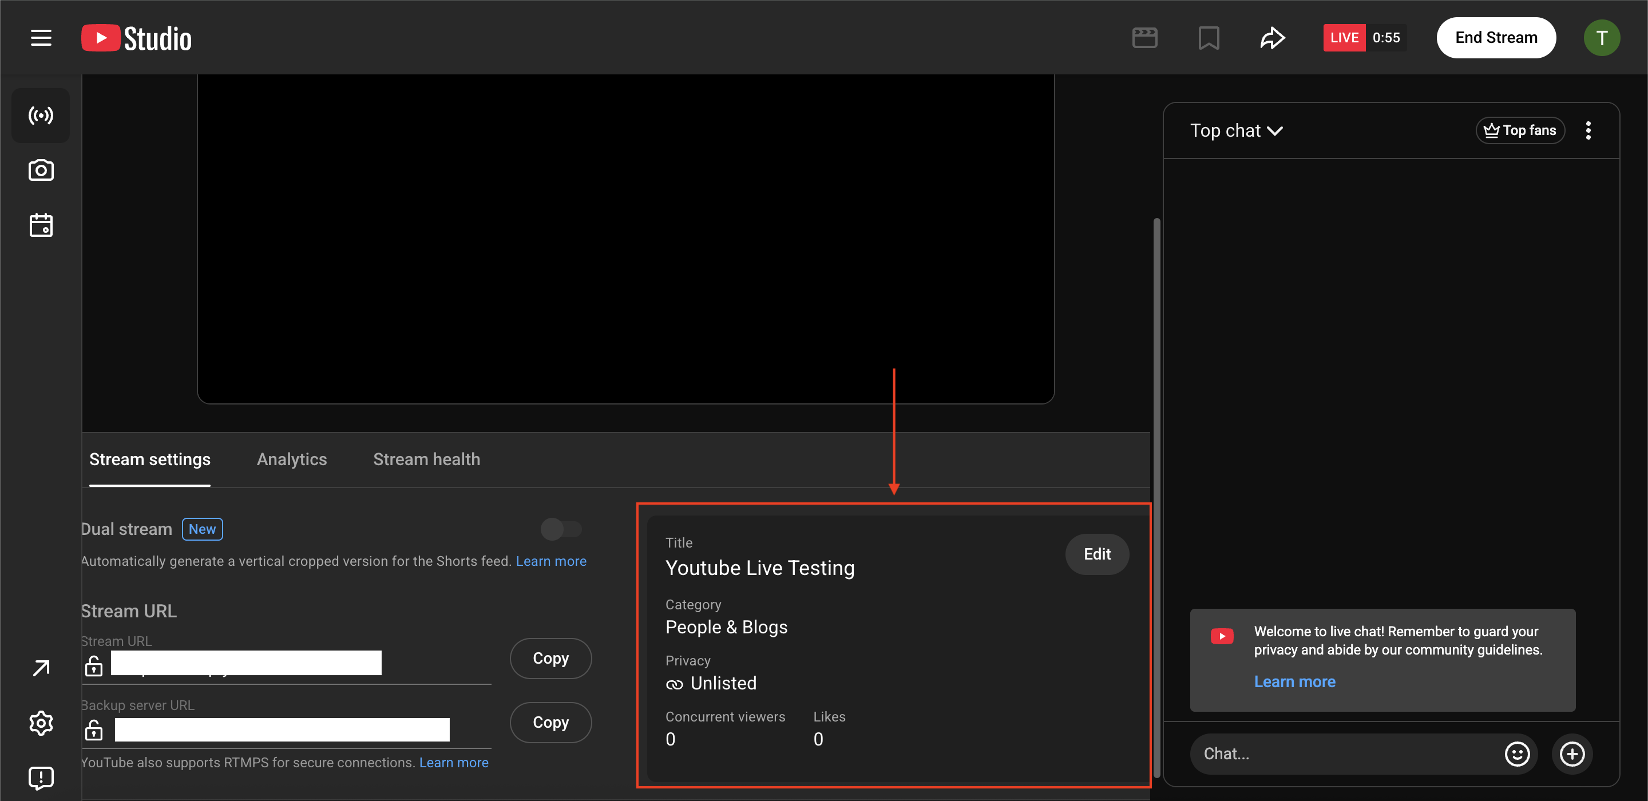Image resolution: width=1648 pixels, height=801 pixels.
Task: Open the Webcam camera icon in sidebar
Action: pos(41,170)
